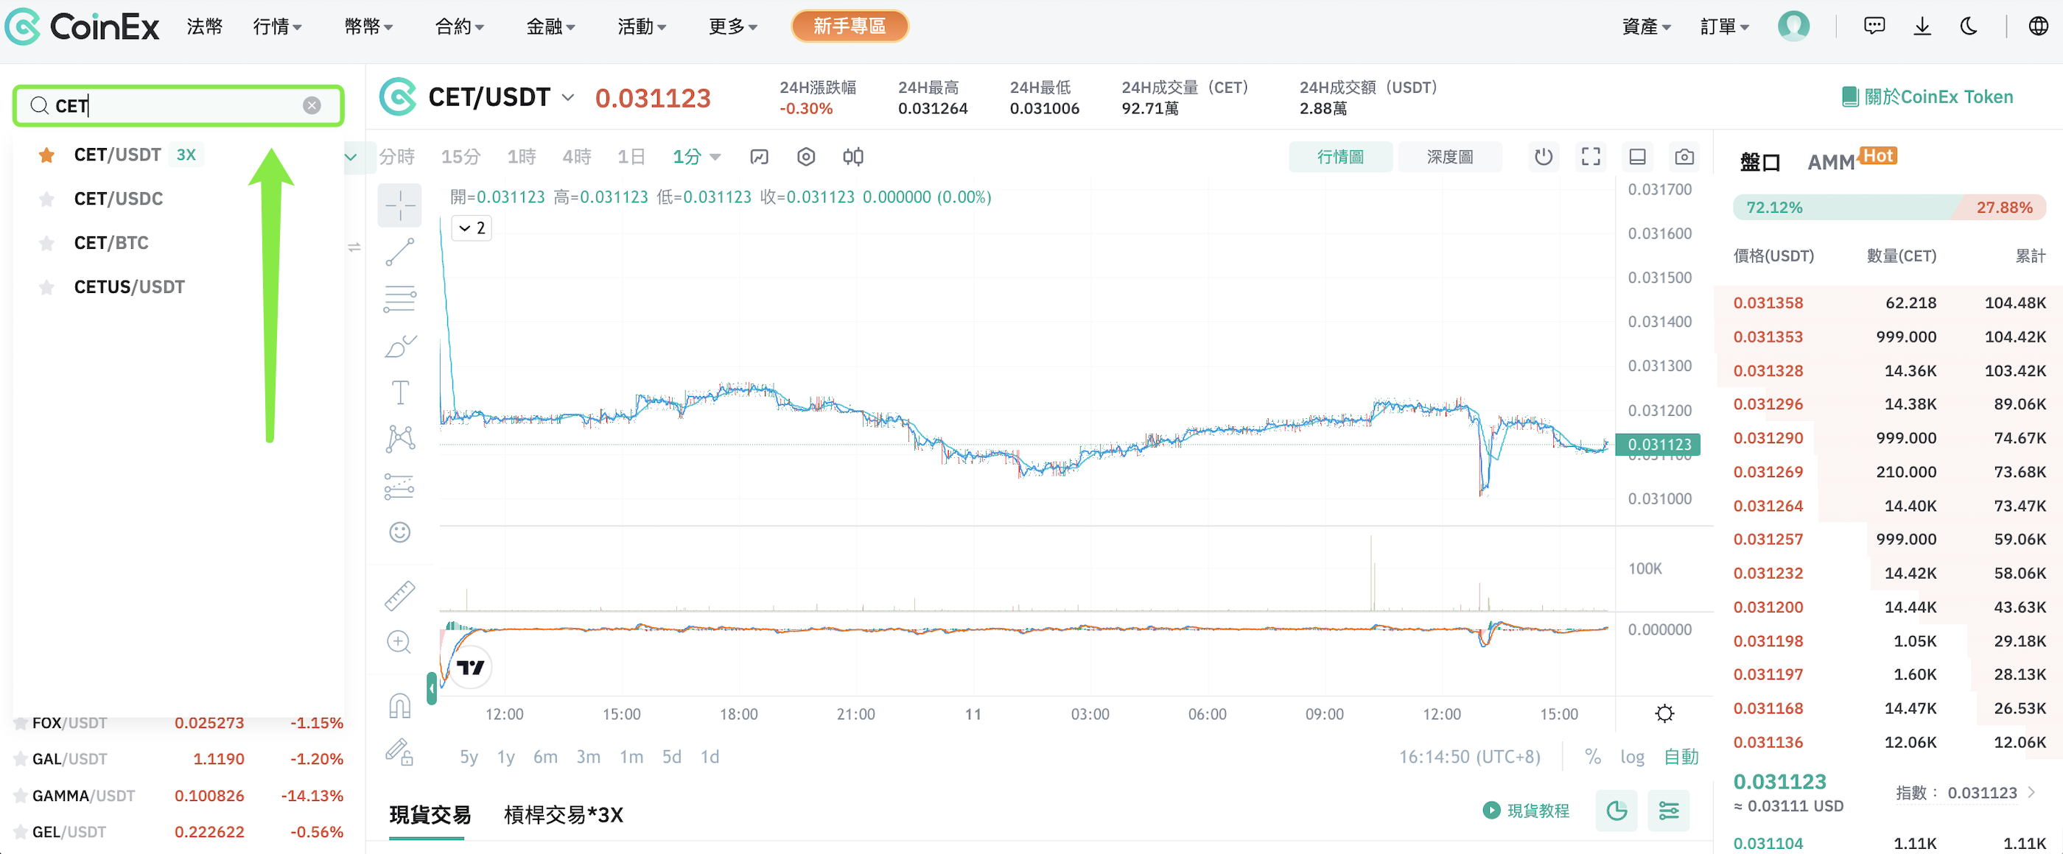Click the CoinEx logo

pos(82,27)
